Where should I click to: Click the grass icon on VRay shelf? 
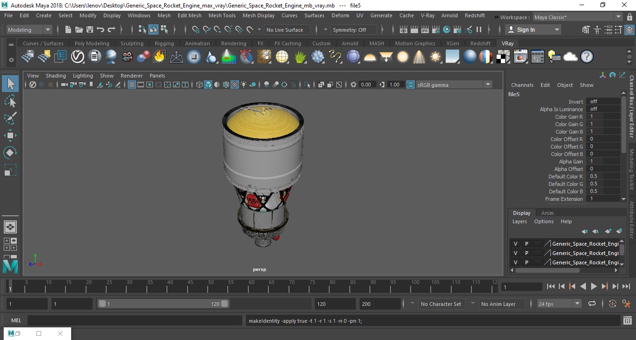(x=300, y=57)
